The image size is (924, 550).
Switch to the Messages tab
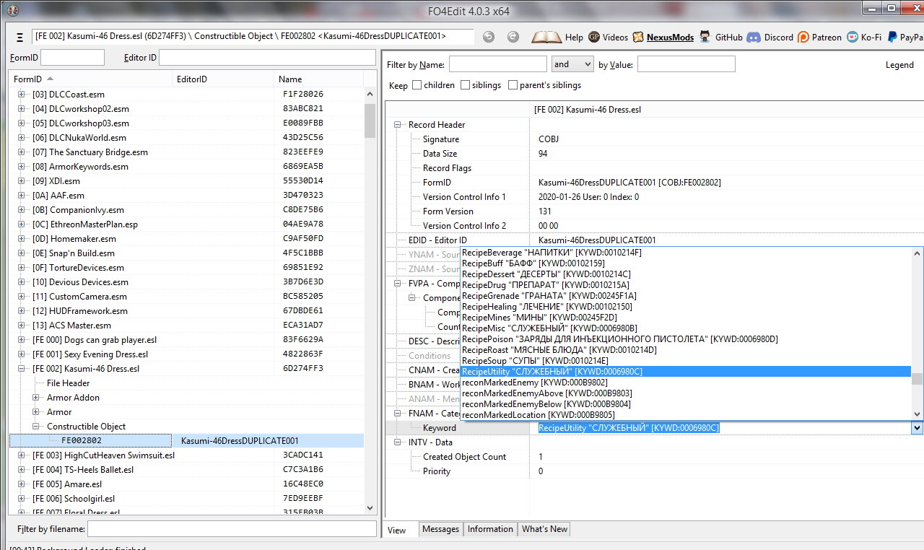(440, 529)
